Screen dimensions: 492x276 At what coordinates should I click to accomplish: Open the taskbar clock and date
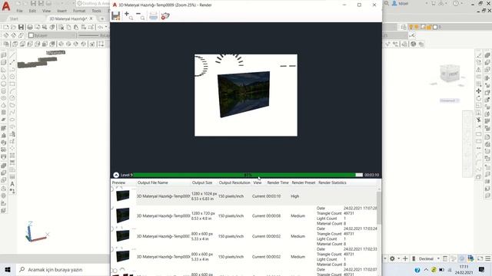coord(464,270)
